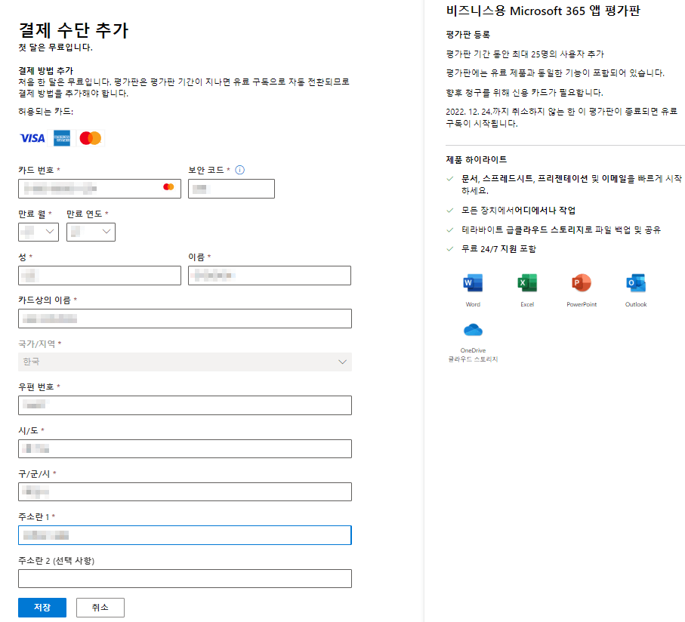Click the 취소 cancel button
Screen dimensions: 685x622
coord(100,607)
